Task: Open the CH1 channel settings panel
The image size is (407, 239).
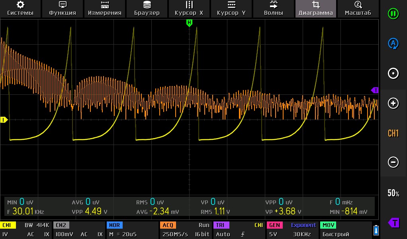Action: tap(26, 230)
